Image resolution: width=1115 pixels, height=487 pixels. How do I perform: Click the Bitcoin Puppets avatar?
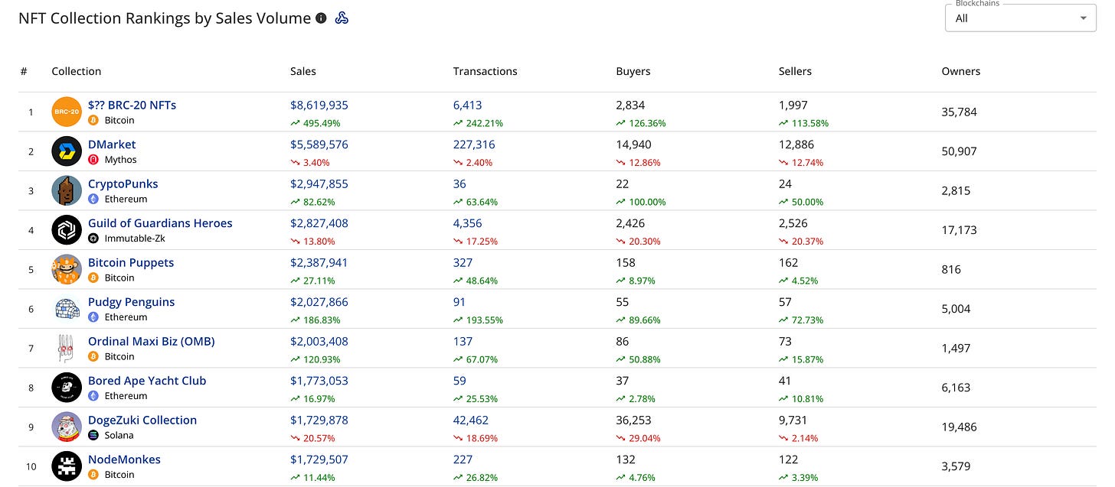tap(67, 269)
